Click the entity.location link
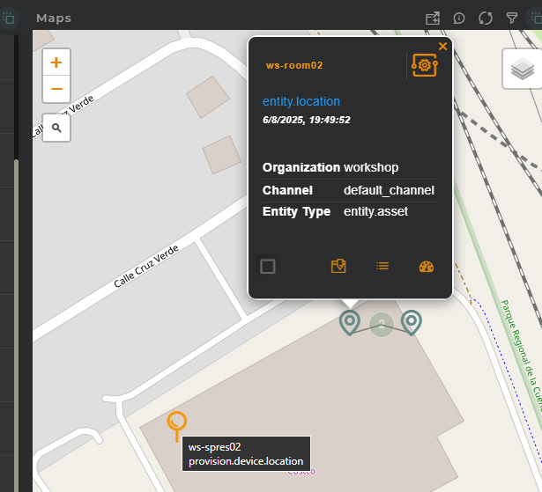Viewport: 542px width, 492px height. (301, 101)
